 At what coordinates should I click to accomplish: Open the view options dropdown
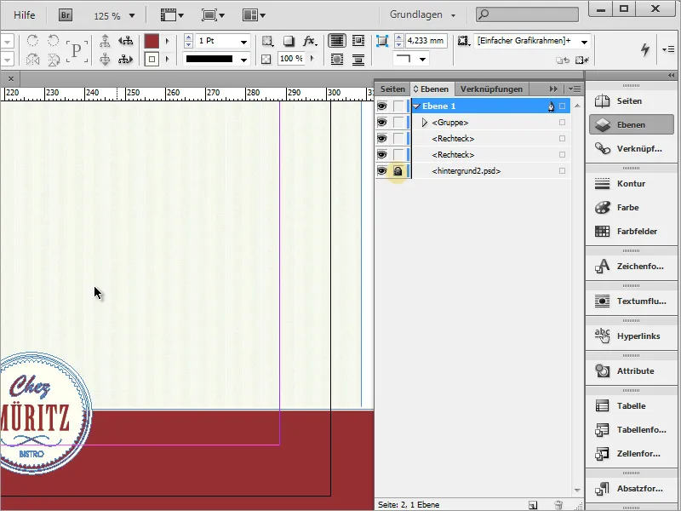point(173,15)
